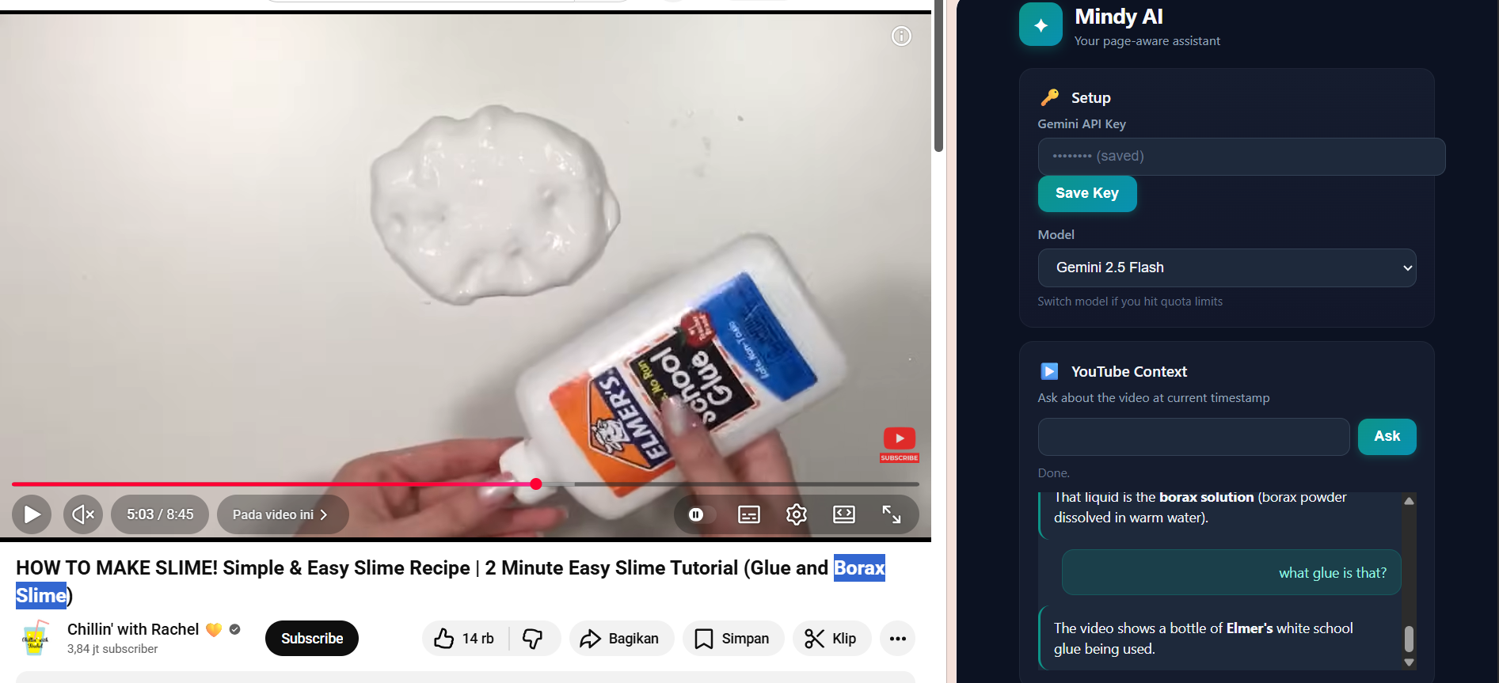The width and height of the screenshot is (1499, 683).
Task: Toggle subtitles closed captions icon
Action: click(749, 514)
